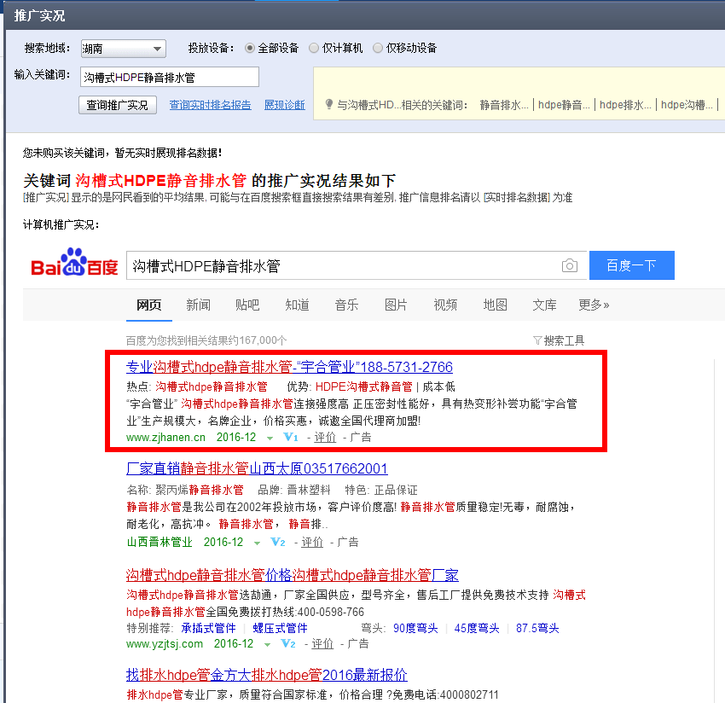Open the 搜索地域 dropdown showing 湖南

point(123,49)
